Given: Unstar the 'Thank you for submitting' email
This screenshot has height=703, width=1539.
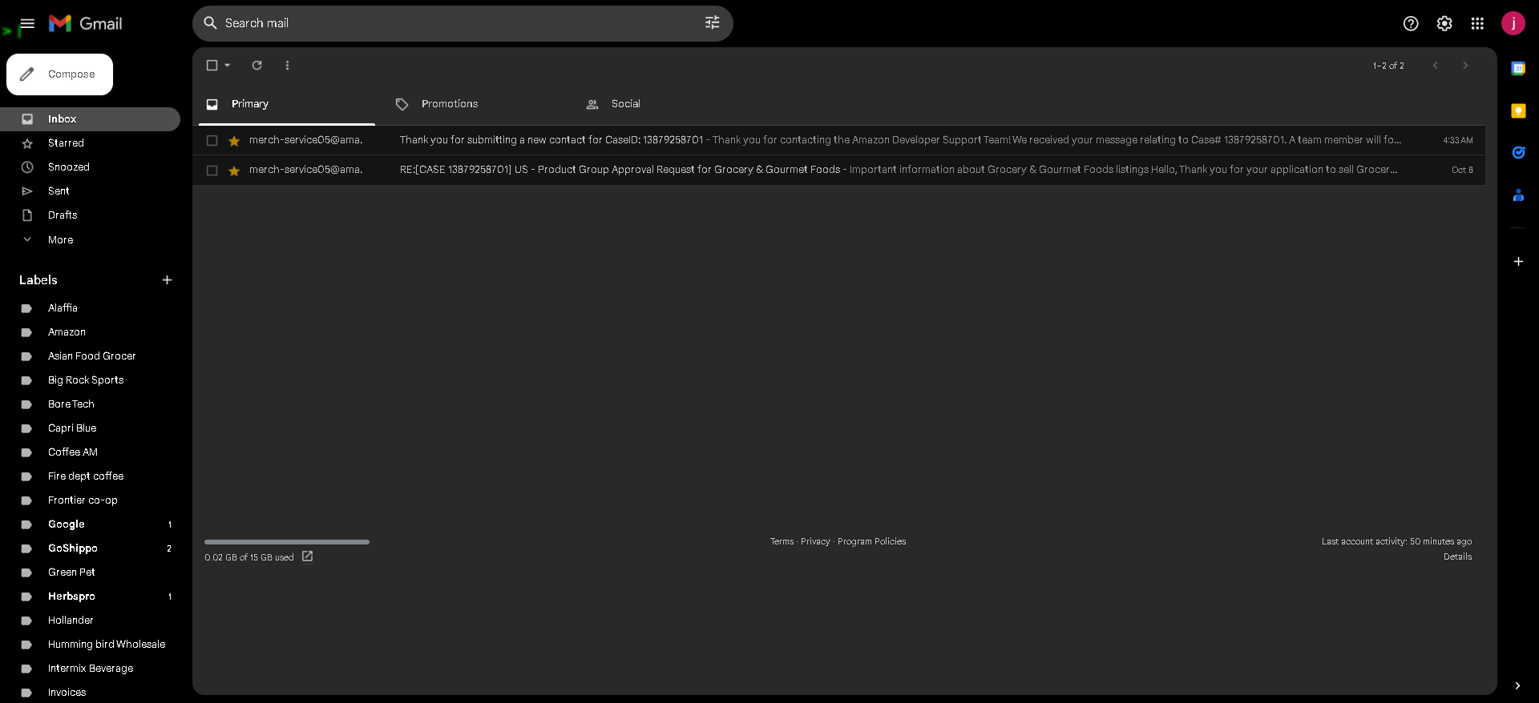Looking at the screenshot, I should (x=234, y=141).
